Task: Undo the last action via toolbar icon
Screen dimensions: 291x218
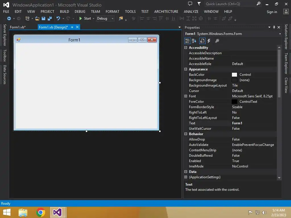Action: click(x=58, y=18)
